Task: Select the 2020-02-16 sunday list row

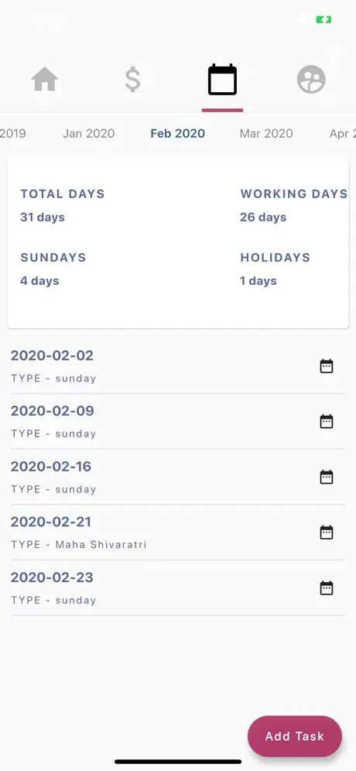Action: click(x=178, y=477)
